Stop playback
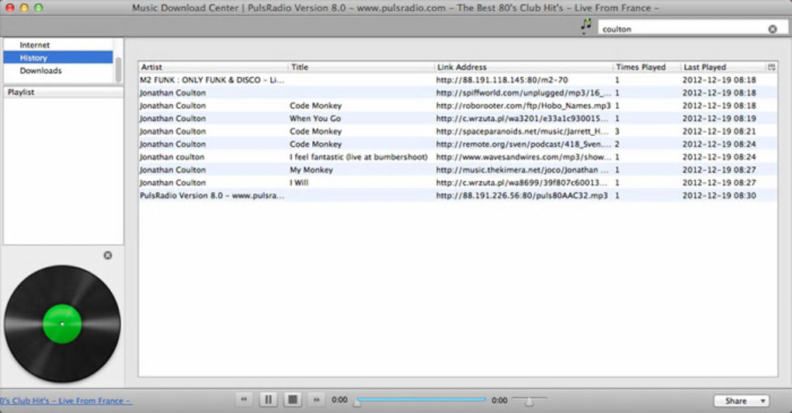Screen dimensions: 792x413 click(x=293, y=400)
